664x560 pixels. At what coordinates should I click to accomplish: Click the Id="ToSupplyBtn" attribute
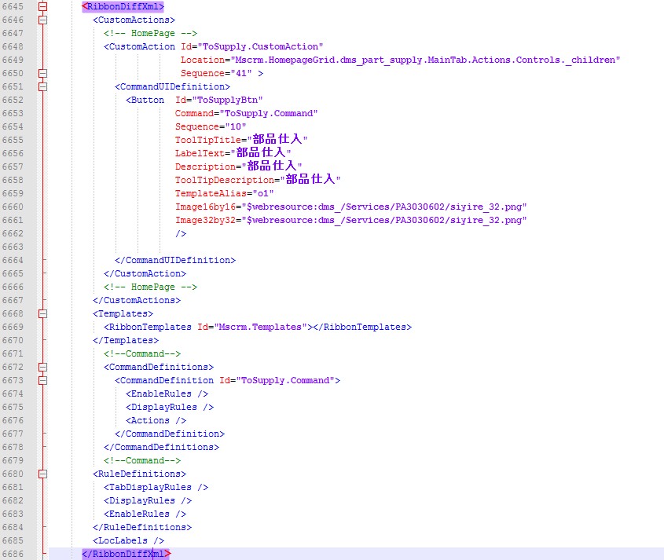tap(219, 100)
